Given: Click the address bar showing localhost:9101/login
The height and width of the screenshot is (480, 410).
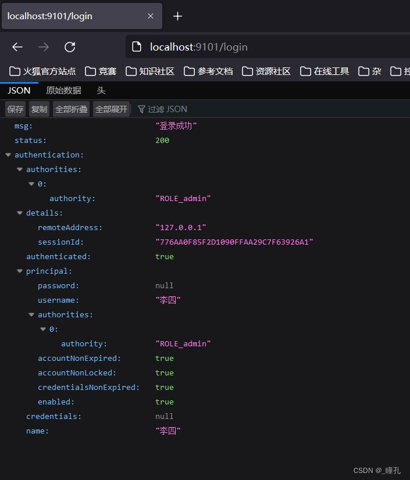Looking at the screenshot, I should 268,47.
